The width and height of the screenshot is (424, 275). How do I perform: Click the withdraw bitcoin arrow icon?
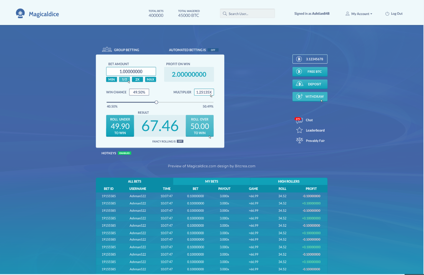[x=299, y=96]
